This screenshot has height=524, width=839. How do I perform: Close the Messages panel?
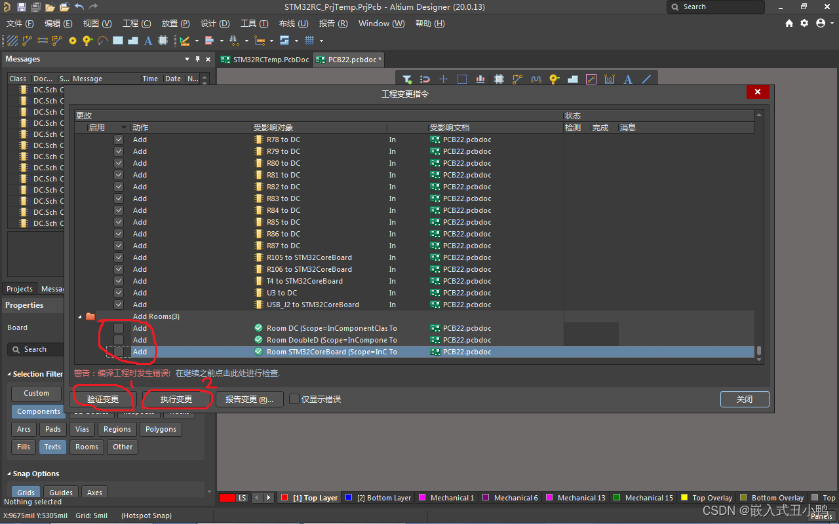208,59
